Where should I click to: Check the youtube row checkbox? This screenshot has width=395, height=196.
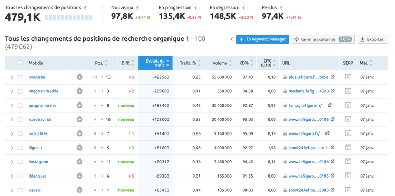20,77
